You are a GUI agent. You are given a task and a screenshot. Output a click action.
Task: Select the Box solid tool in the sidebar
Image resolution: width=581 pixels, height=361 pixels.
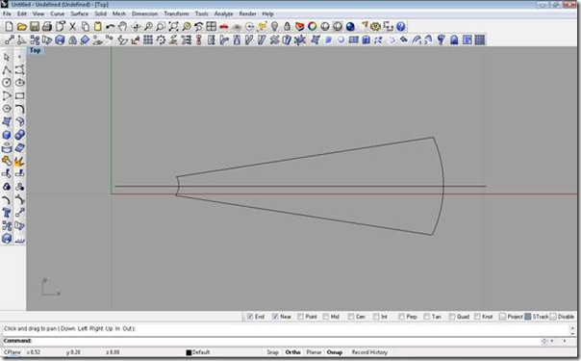tap(7, 135)
